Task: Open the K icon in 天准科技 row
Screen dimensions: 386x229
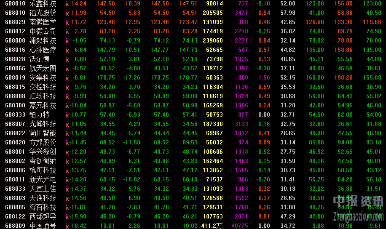Action: [x=67, y=198]
